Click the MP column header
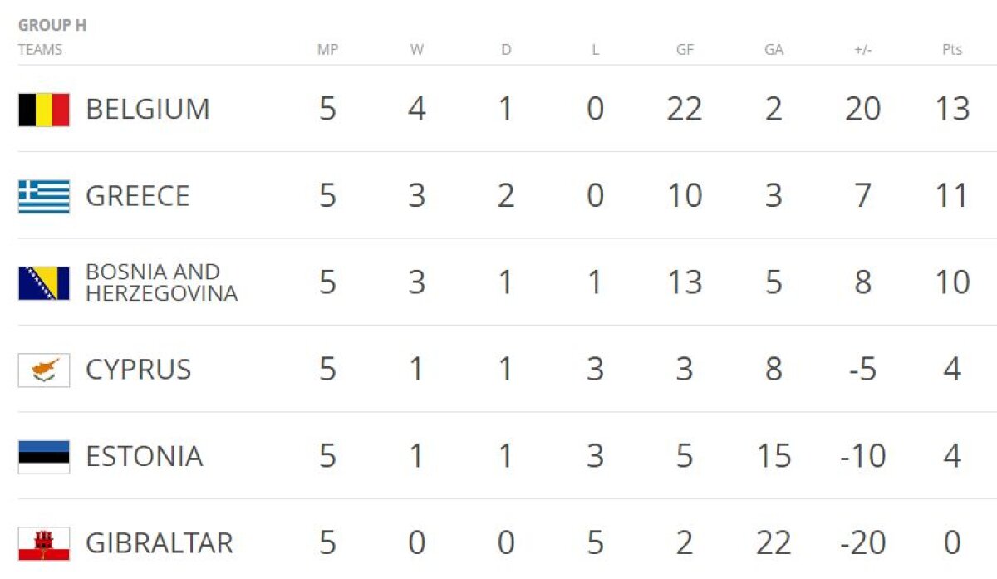The image size is (997, 579). pyautogui.click(x=328, y=50)
